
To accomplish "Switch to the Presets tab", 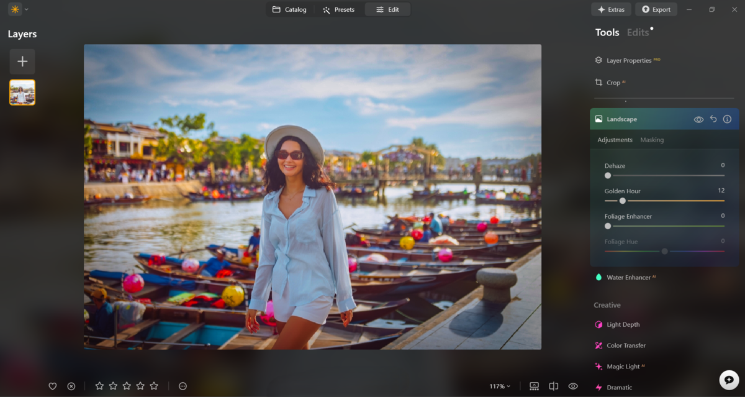I will pyautogui.click(x=338, y=9).
